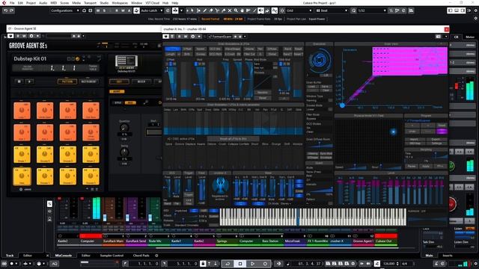Click the crusher-X virtual piano keyboard
479x269 pixels.
click(x=313, y=217)
